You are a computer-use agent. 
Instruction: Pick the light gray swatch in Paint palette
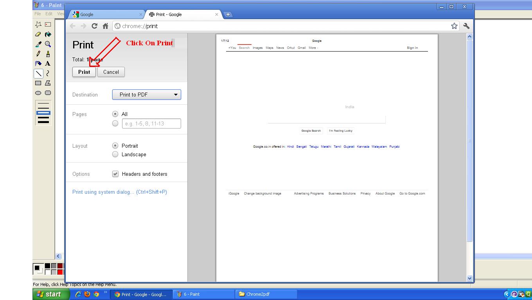54,272
